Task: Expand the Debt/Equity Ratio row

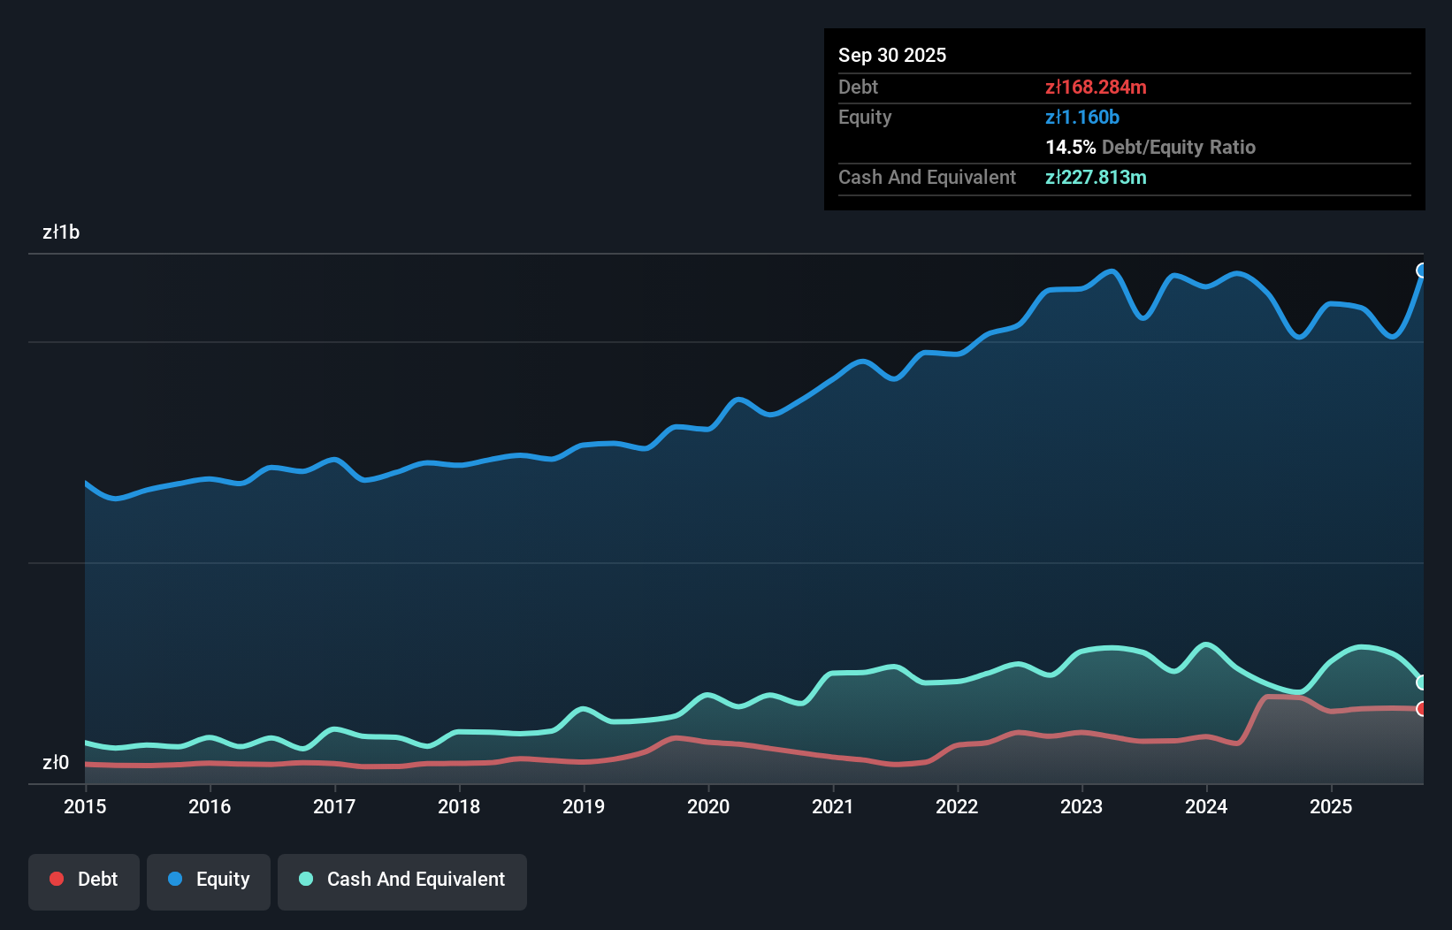Action: tap(1150, 148)
